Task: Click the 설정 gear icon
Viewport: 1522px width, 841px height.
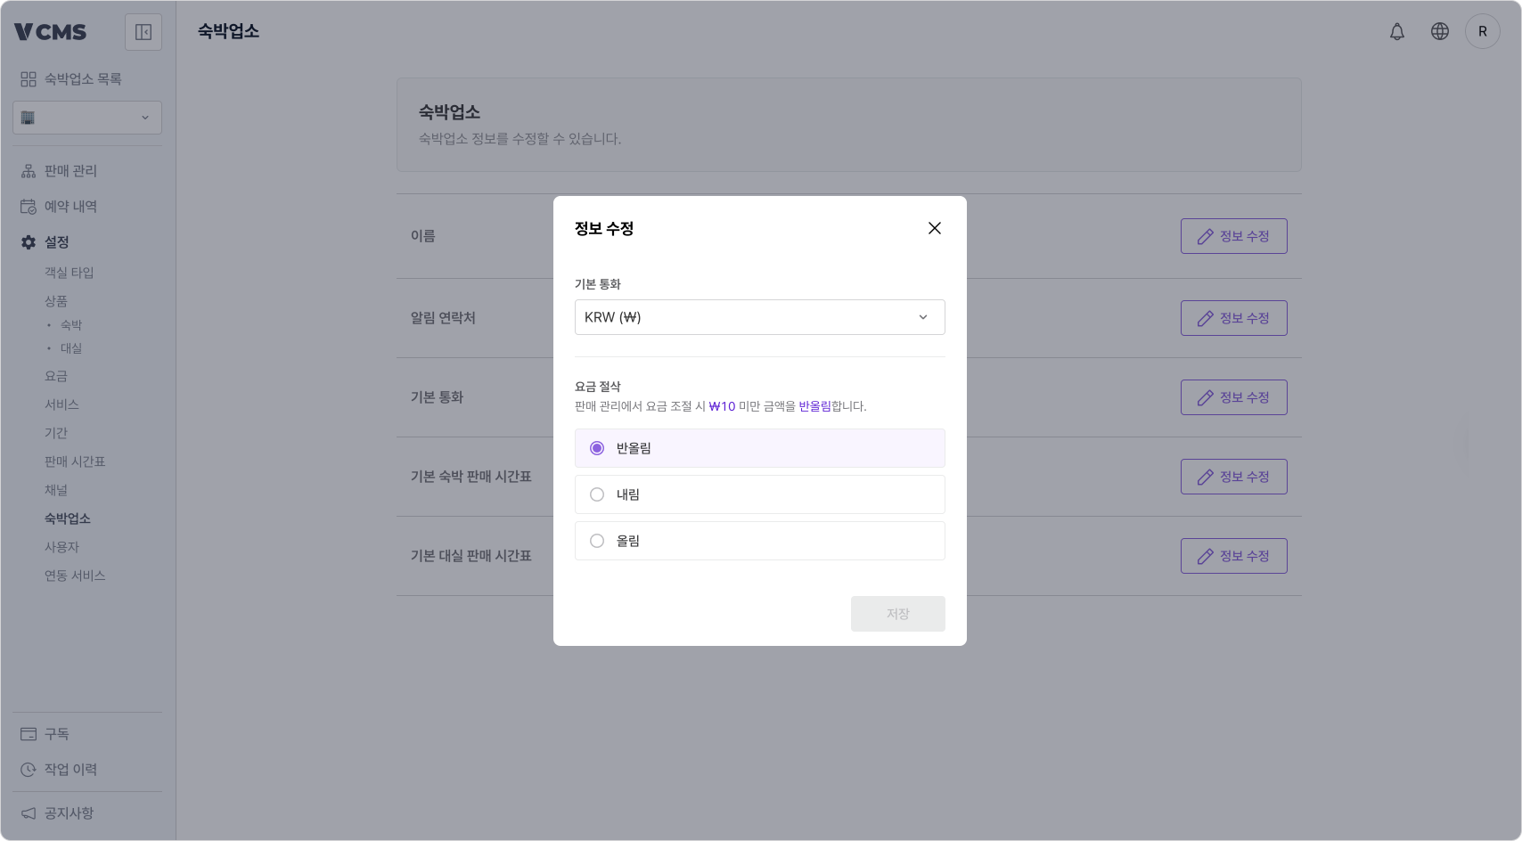Action: point(26,241)
